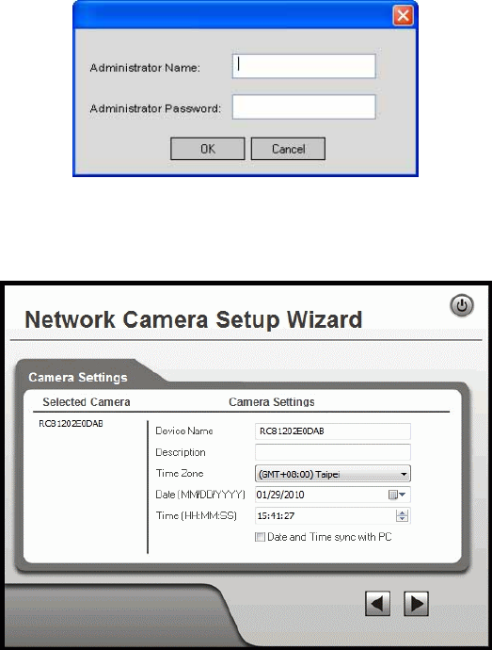
Task: Focus the Administrator Name field
Action: pyautogui.click(x=304, y=66)
